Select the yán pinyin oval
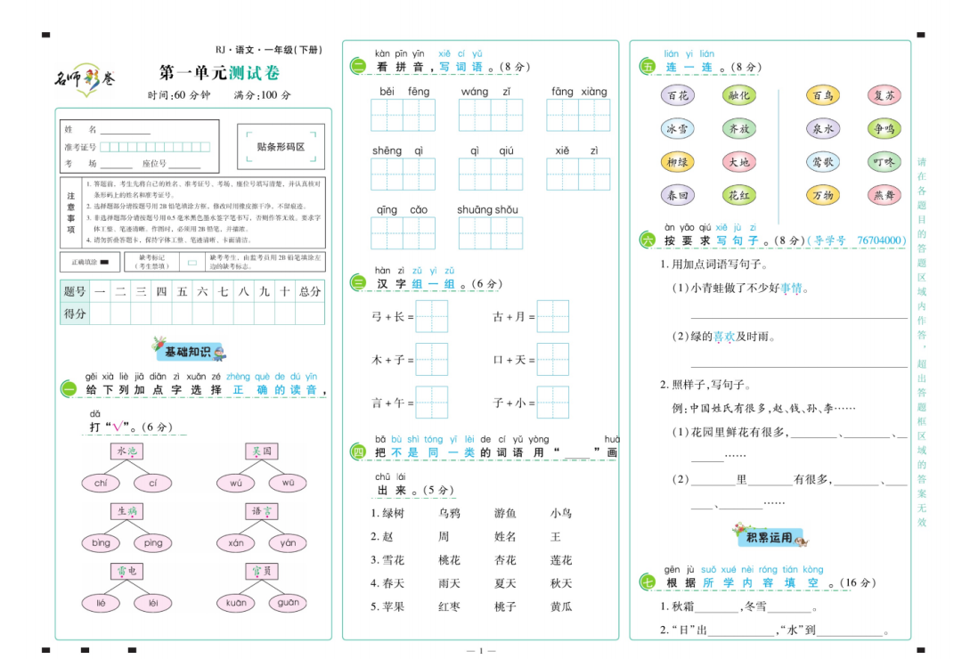Screen dimensions: 962x659 [288, 543]
